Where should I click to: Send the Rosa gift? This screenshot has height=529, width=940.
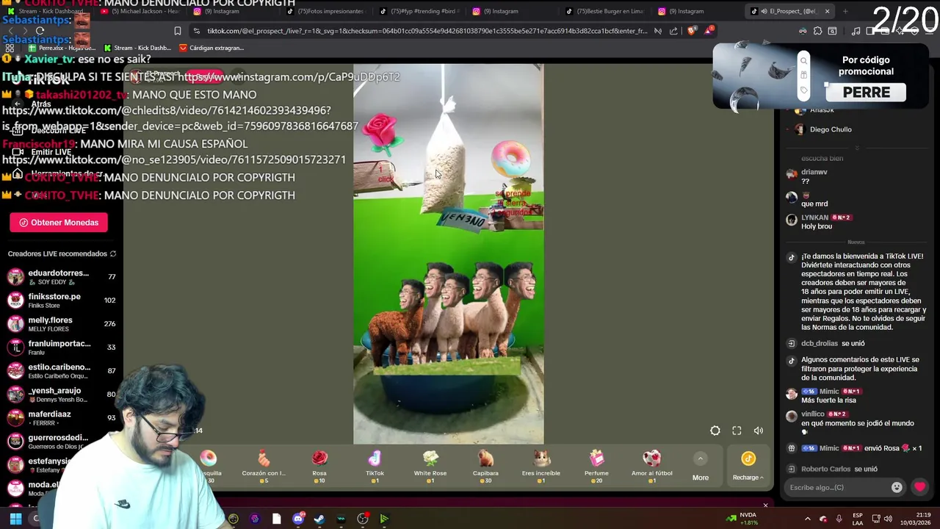(x=319, y=467)
